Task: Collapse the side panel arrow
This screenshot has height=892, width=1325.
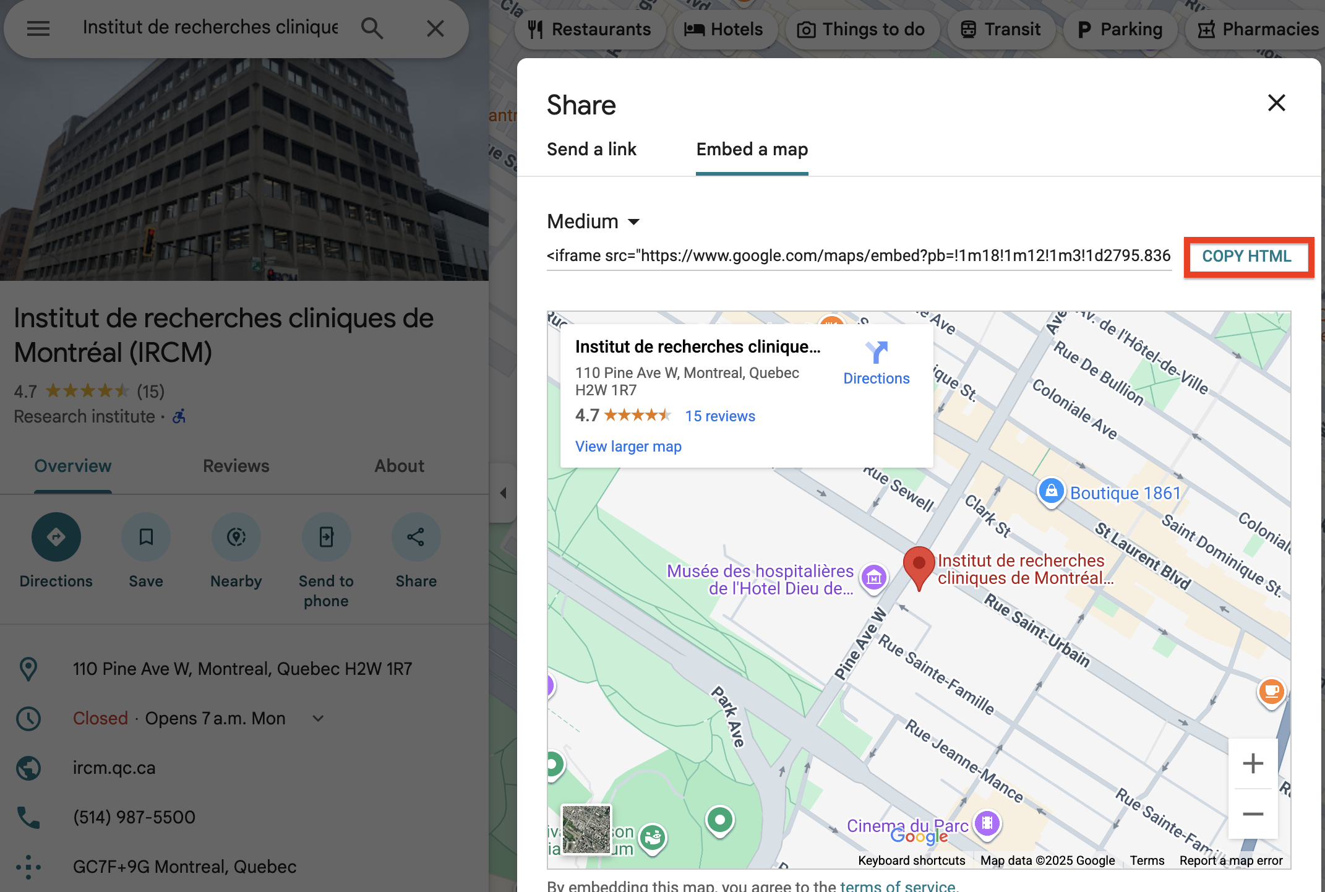Action: (503, 493)
